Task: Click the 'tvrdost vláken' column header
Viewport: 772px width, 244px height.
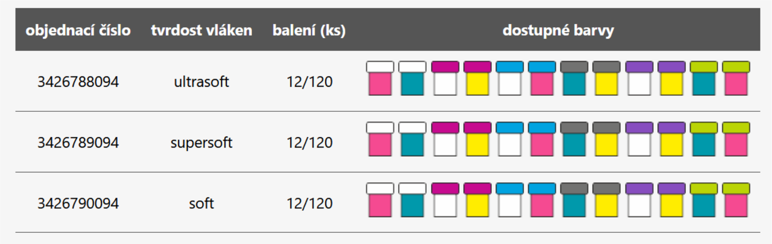Action: tap(201, 30)
